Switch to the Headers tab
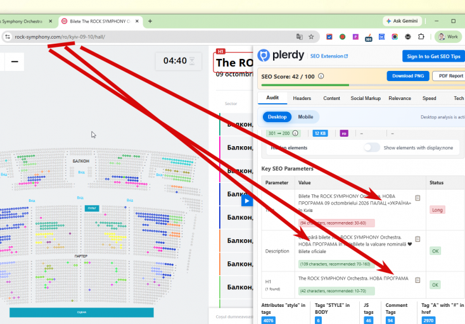Screen dimensions: 465x324 tap(302, 98)
